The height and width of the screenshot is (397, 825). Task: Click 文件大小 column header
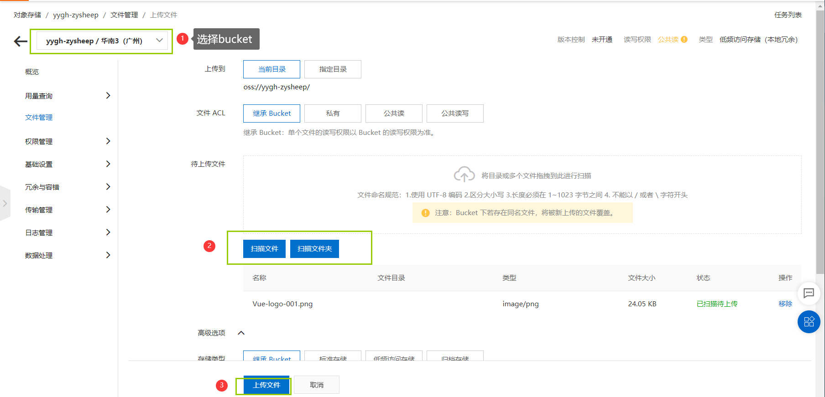point(642,278)
